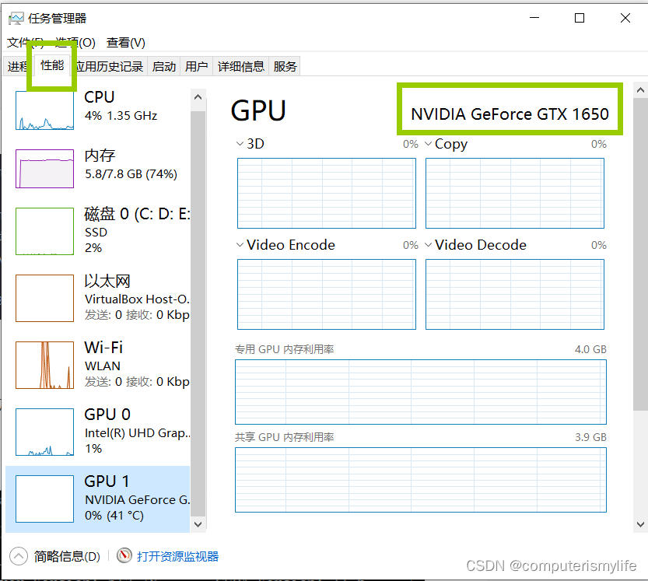The image size is (648, 581).
Task: Click the 'VirtualBox Host-O.' adapter text
Action: pyautogui.click(x=137, y=299)
